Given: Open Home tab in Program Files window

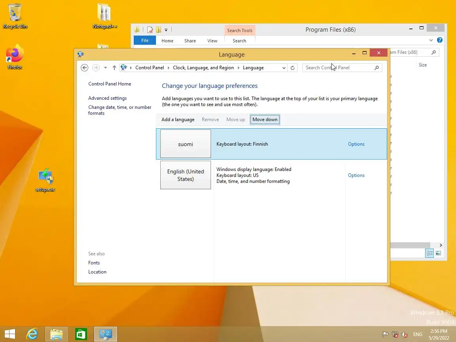Looking at the screenshot, I should tap(167, 41).
